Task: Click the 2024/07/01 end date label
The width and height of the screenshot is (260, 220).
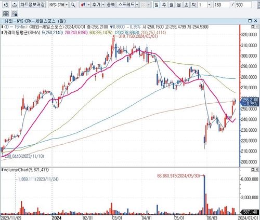Action: pyautogui.click(x=249, y=217)
